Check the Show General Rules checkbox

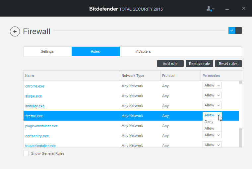tap(26, 153)
